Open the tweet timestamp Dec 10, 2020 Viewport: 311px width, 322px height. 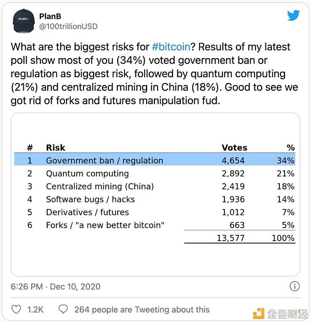[55, 286]
